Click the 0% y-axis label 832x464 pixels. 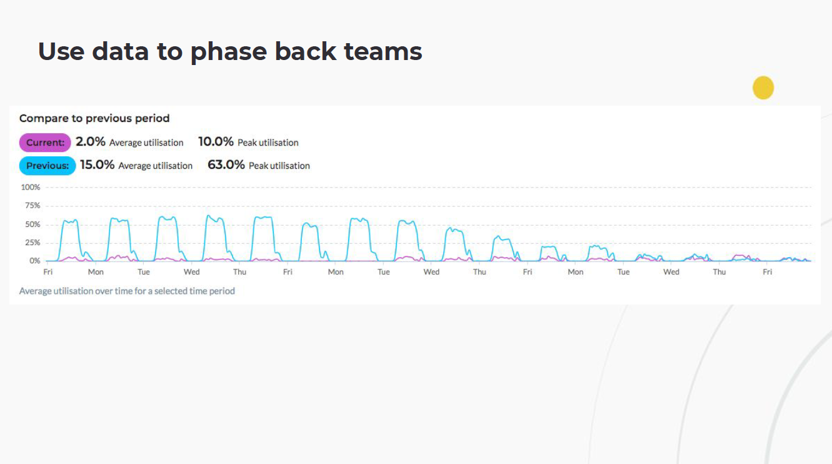pos(34,261)
